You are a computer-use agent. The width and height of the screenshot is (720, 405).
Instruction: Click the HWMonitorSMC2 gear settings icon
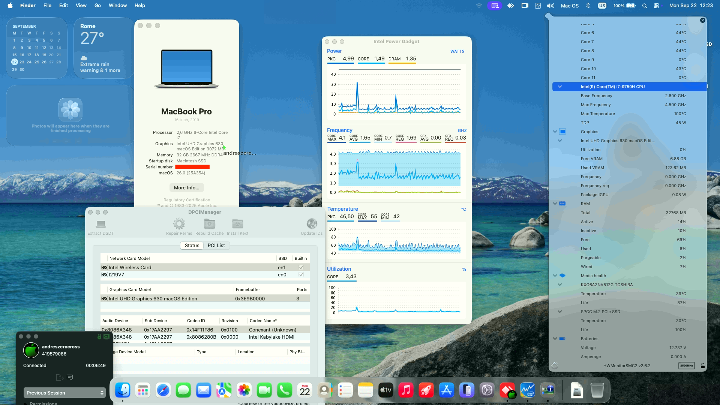point(555,366)
